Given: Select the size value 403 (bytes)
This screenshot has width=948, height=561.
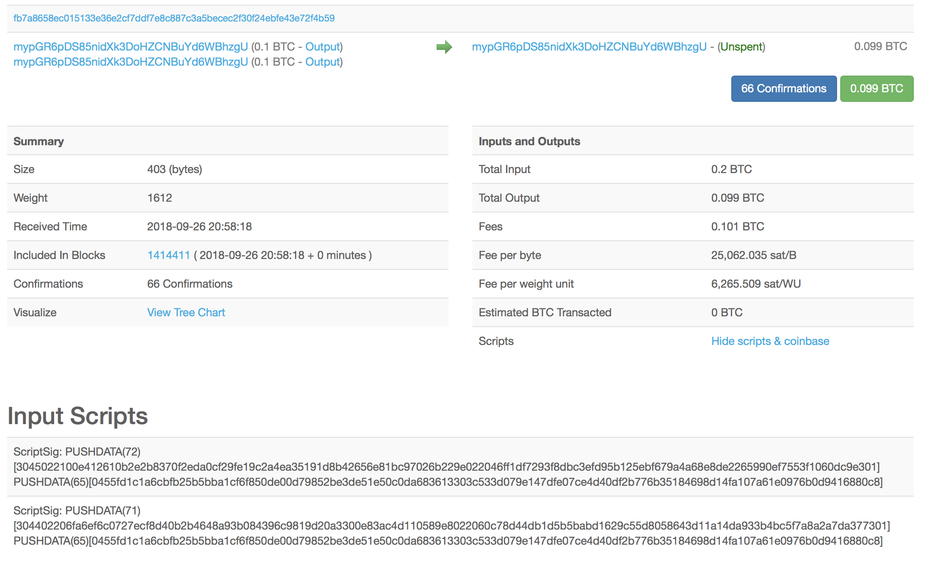Looking at the screenshot, I should click(175, 169).
